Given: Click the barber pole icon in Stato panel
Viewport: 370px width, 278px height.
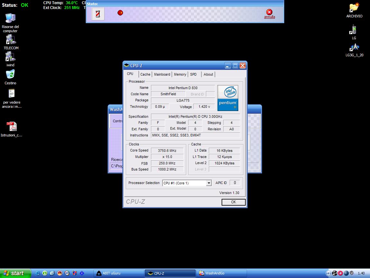Looking at the screenshot, I should 98,14.
